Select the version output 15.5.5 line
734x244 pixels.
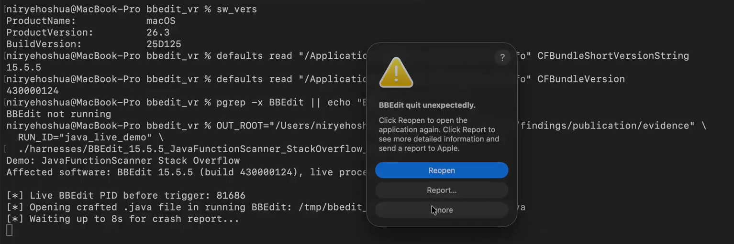pos(23,68)
